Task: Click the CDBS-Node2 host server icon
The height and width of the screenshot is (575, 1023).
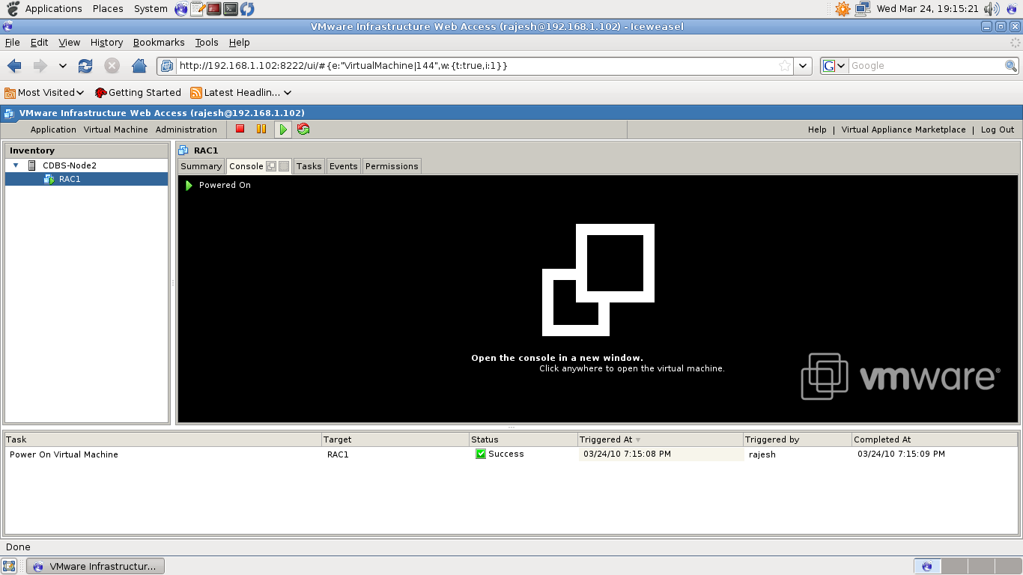Action: click(32, 165)
